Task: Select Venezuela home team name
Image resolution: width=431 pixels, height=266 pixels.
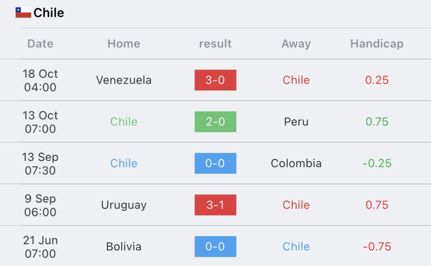Action: coord(124,80)
